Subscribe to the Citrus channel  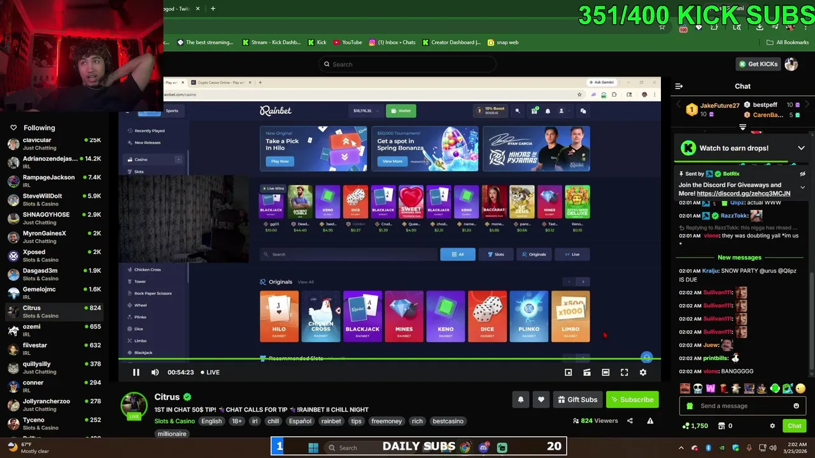click(632, 399)
